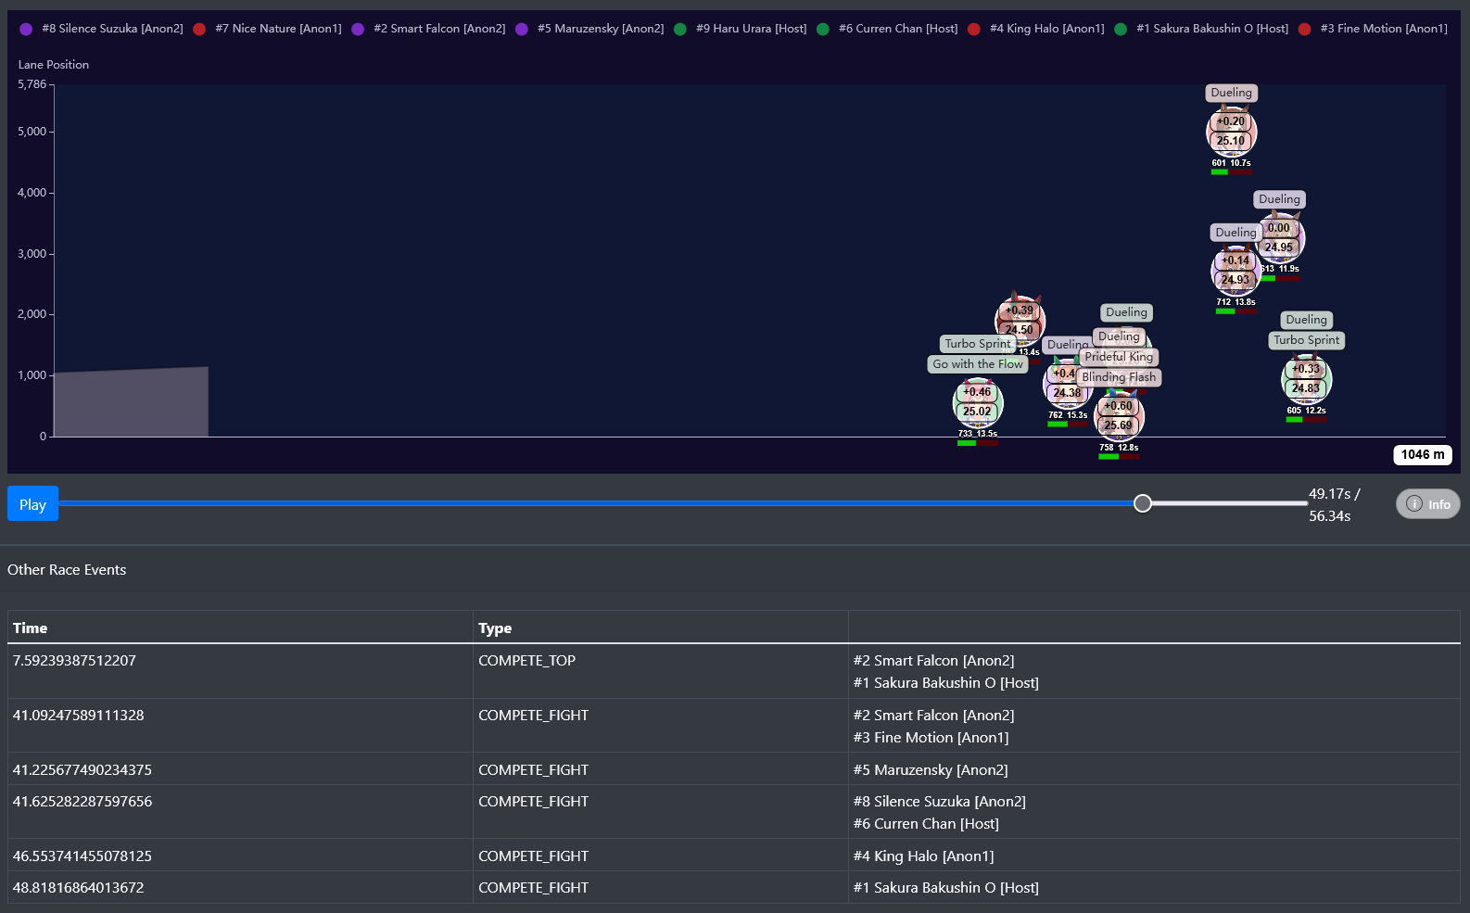Select the runner marker showing speed 25.02

(x=978, y=402)
